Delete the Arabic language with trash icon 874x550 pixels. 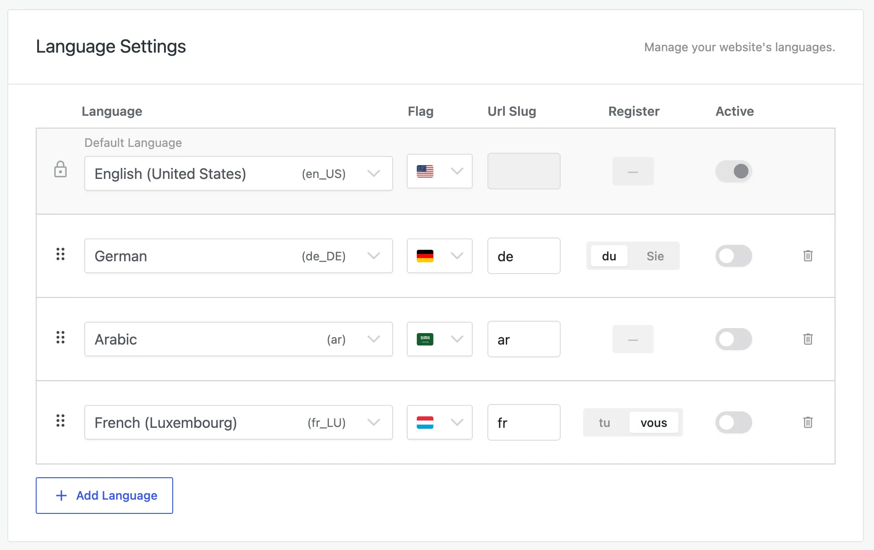coord(808,339)
